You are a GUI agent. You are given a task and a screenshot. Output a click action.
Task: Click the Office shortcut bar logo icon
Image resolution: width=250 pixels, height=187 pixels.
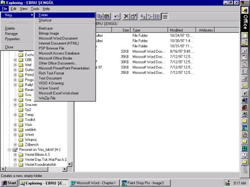point(245,10)
